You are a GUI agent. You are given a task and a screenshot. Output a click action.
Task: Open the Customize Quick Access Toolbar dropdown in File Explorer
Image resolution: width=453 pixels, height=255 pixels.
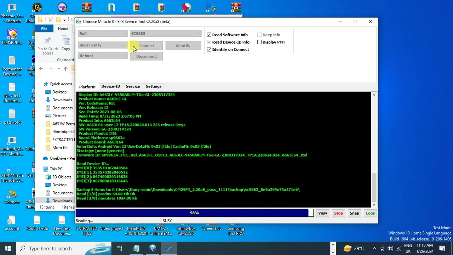64,20
